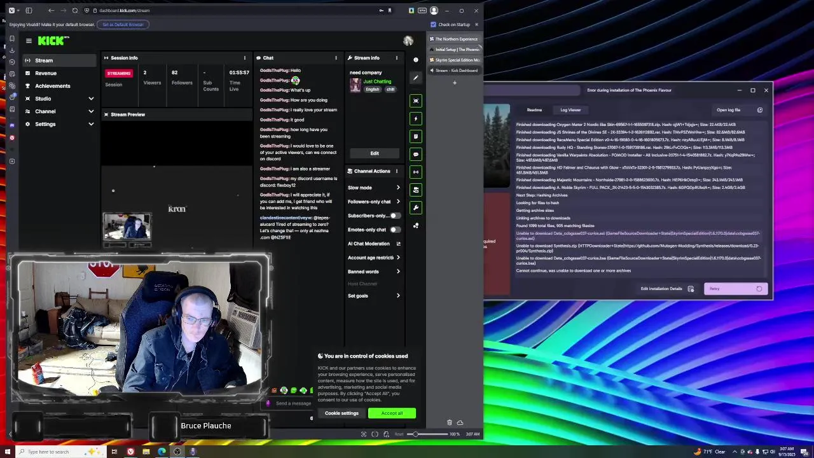Click the Windows search box

pyautogui.click(x=60, y=452)
